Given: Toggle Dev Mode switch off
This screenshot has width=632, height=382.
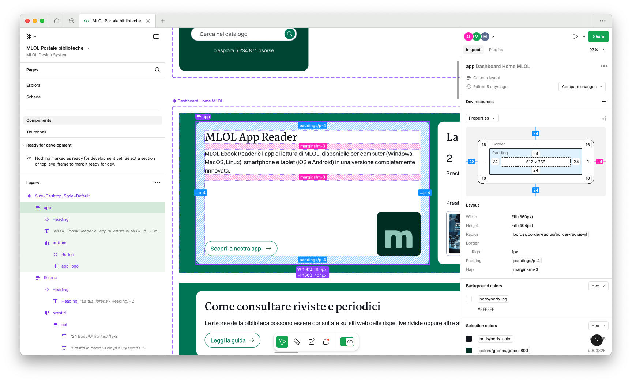Looking at the screenshot, I should point(347,342).
